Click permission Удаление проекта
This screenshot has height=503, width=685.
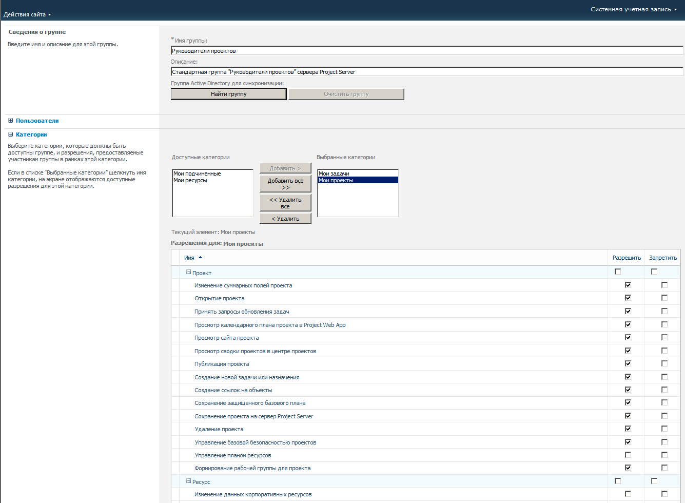[219, 429]
